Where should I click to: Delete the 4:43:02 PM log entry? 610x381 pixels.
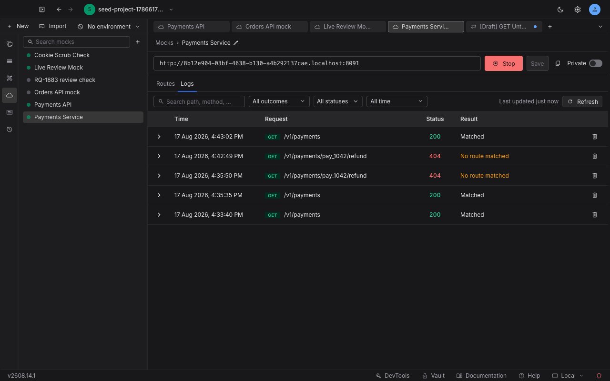(595, 137)
